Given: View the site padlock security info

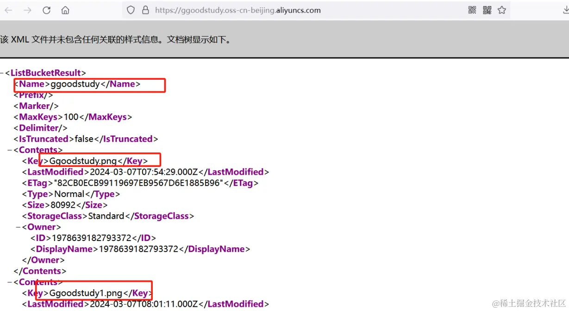Looking at the screenshot, I should click(x=146, y=10).
